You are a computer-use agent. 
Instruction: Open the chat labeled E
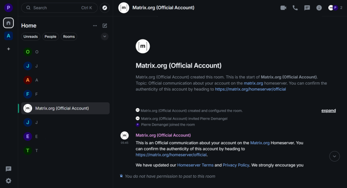pyautogui.click(x=65, y=136)
